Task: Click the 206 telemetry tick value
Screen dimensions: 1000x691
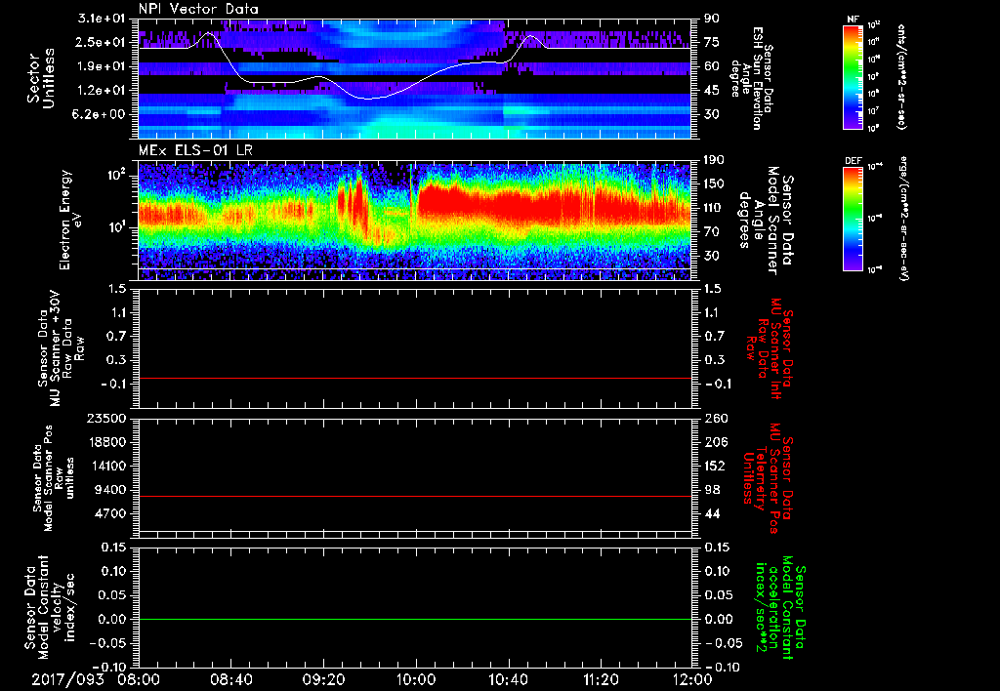Action: pyautogui.click(x=714, y=442)
